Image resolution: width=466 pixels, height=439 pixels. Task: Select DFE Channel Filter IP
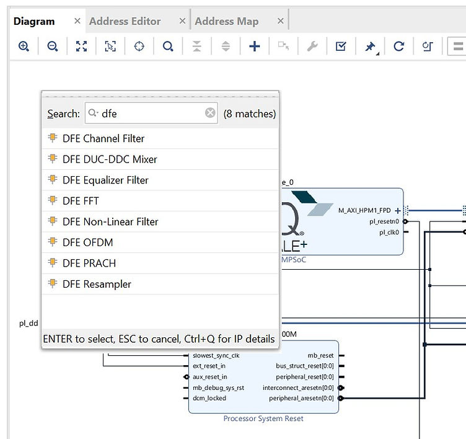[160, 138]
